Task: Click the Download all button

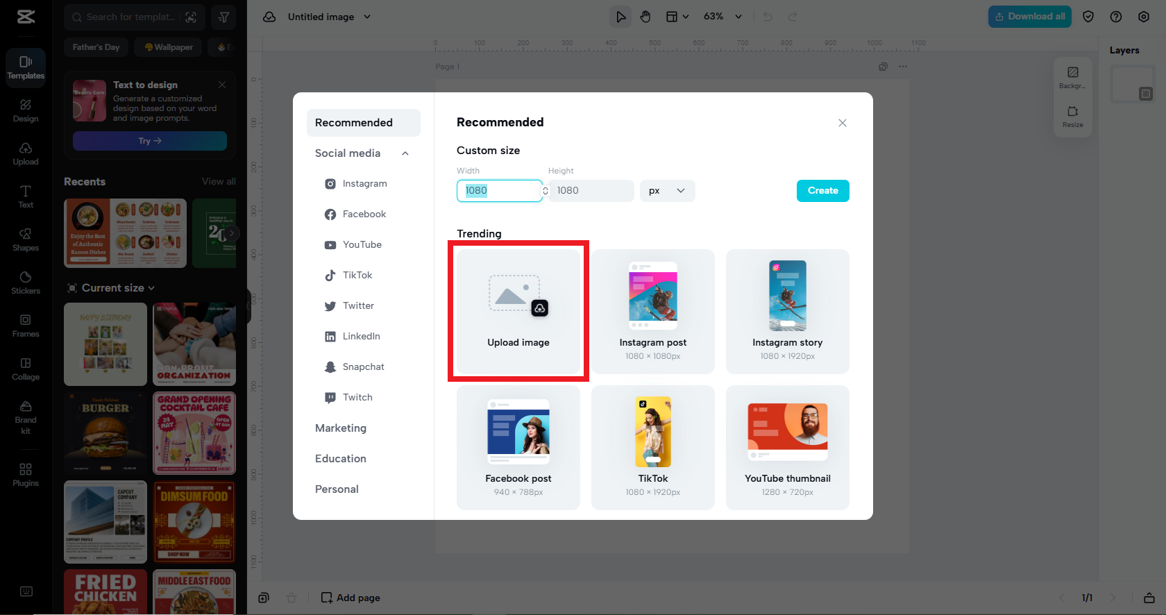Action: point(1030,17)
